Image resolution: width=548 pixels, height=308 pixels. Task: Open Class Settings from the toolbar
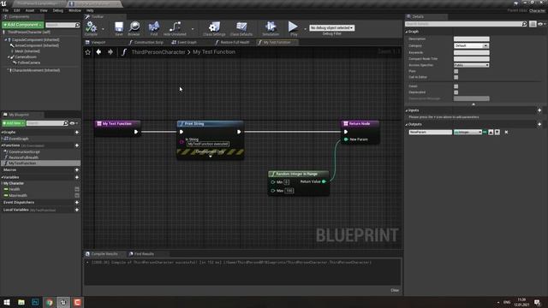coord(214,27)
